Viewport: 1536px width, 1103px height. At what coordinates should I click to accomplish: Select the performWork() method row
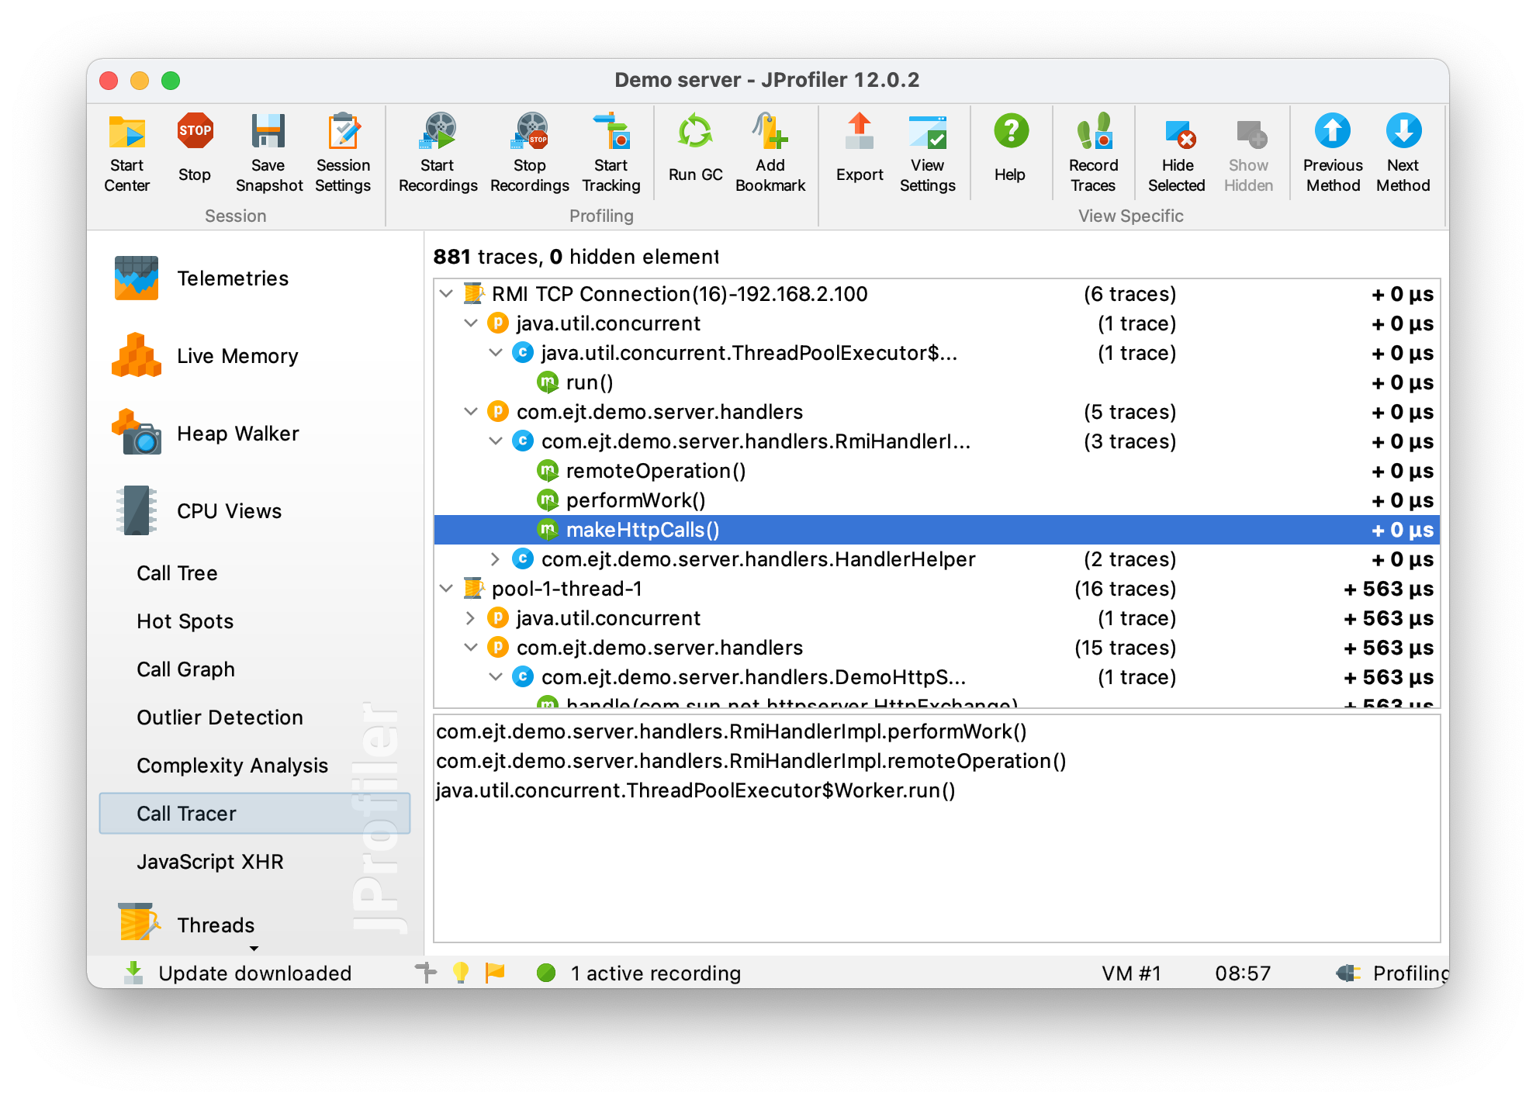[x=635, y=500]
